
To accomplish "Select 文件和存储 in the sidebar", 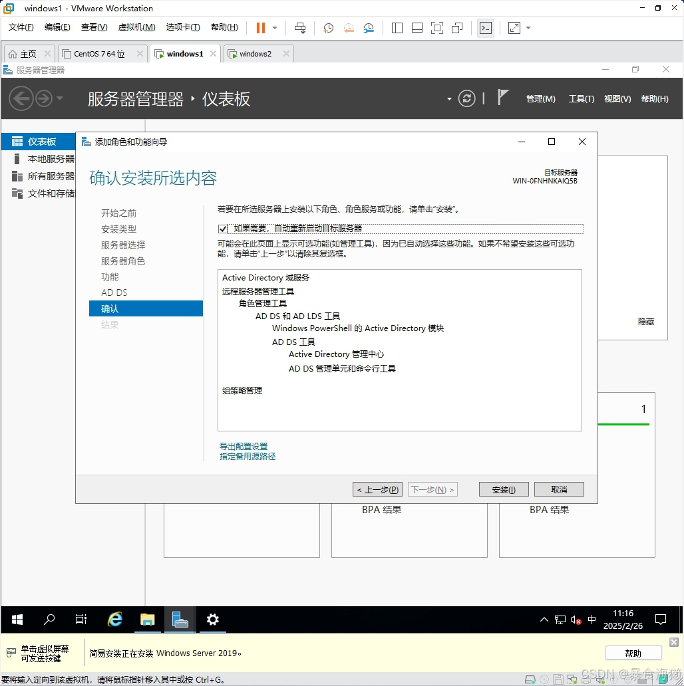I will pos(39,193).
